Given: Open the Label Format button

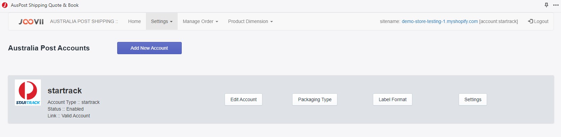Looking at the screenshot, I should click(392, 99).
